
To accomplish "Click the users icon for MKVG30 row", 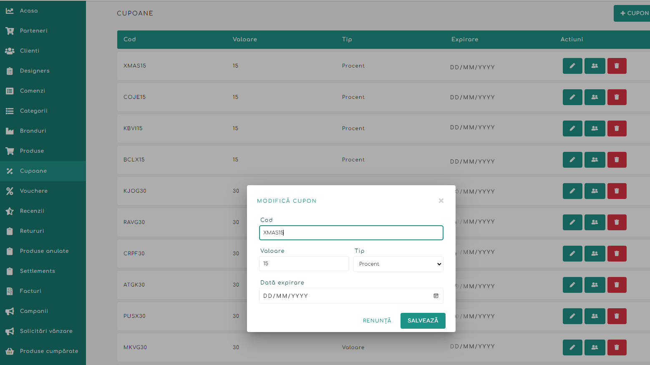I will pos(595,347).
